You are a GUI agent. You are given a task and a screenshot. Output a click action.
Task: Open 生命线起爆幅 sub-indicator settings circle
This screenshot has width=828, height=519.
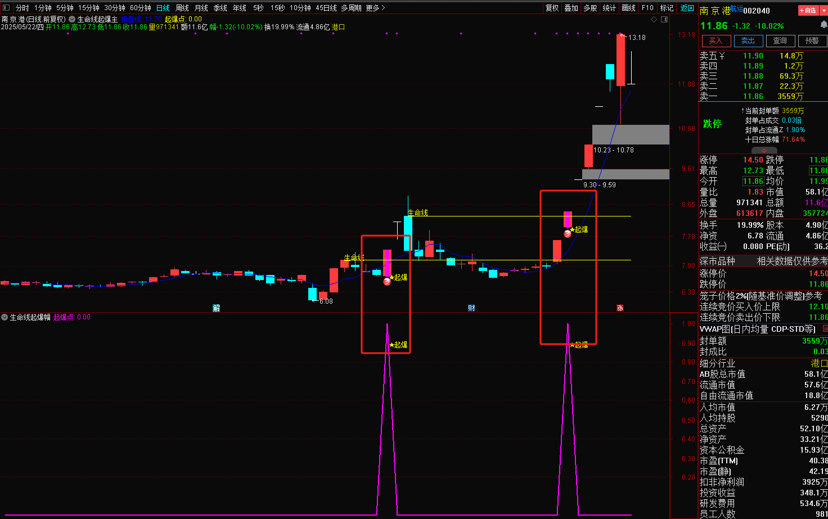(4, 317)
